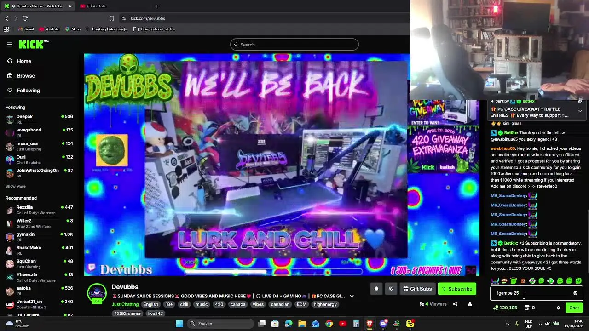The height and width of the screenshot is (331, 589).
Task: Insert the first quick emote in chat
Action: pyautogui.click(x=495, y=281)
